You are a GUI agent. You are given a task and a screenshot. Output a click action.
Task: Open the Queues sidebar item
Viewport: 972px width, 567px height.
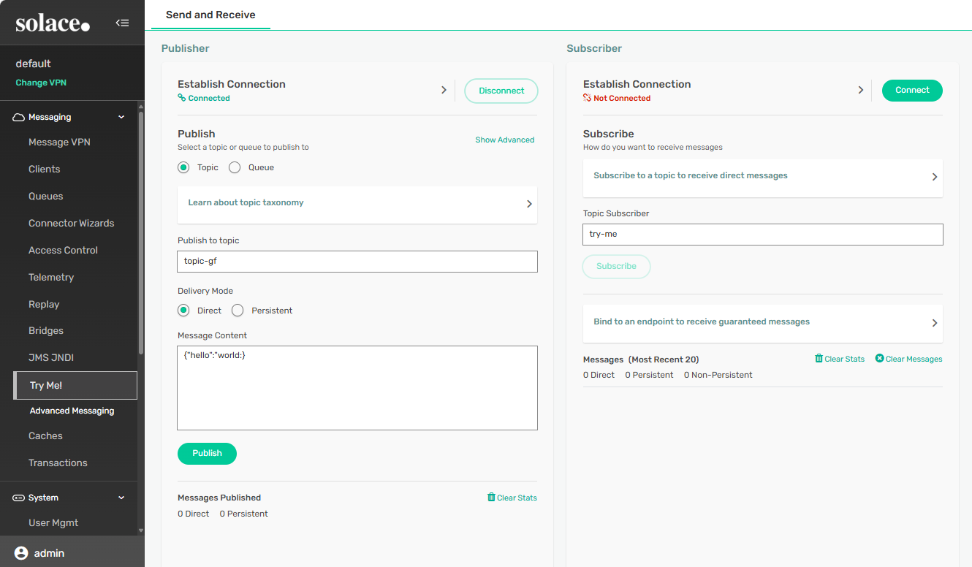[45, 196]
